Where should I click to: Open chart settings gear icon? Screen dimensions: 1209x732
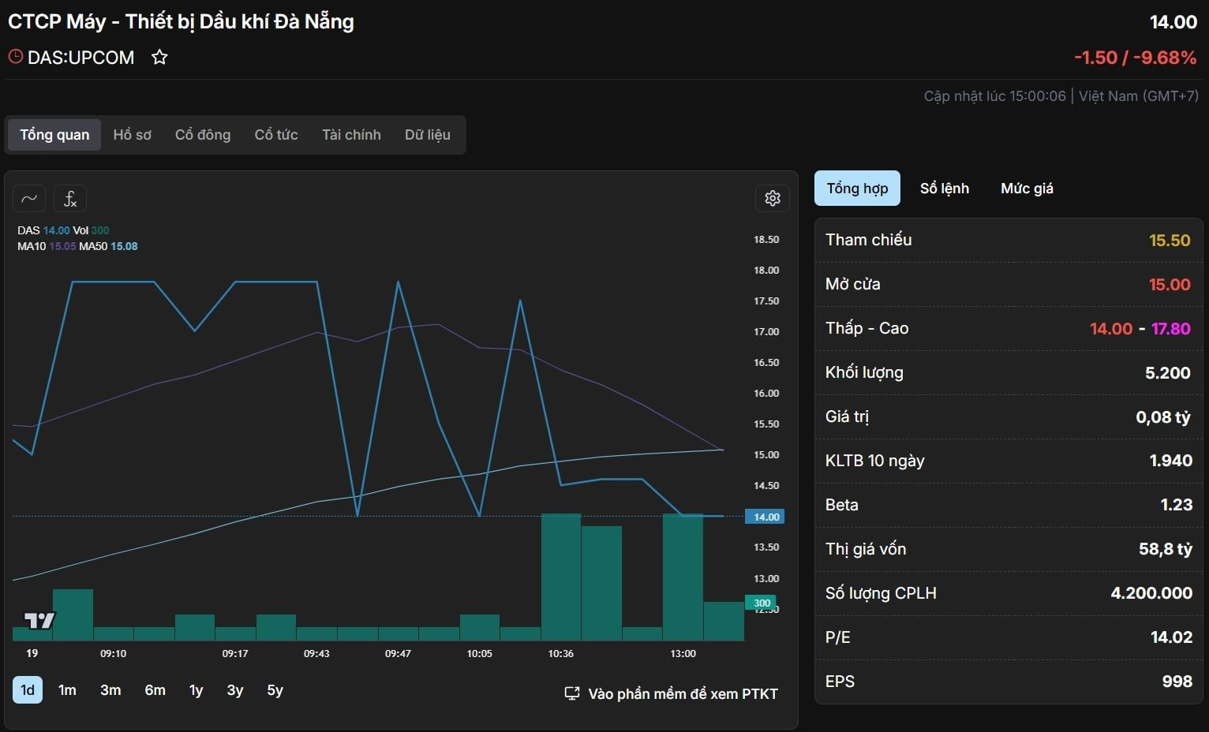coord(773,198)
